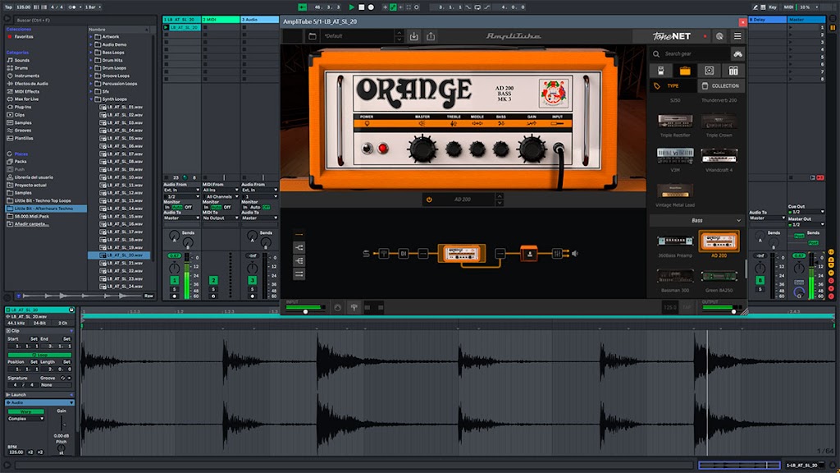Collapse the Synth Loops folder

pos(91,99)
